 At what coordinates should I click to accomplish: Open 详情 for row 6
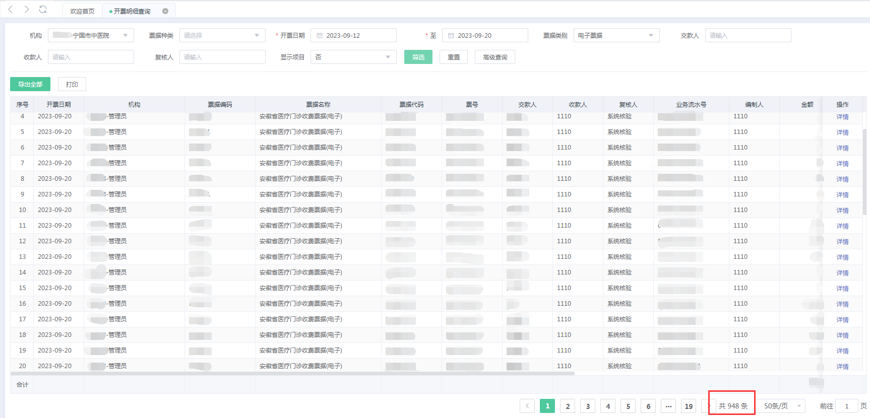(x=842, y=148)
